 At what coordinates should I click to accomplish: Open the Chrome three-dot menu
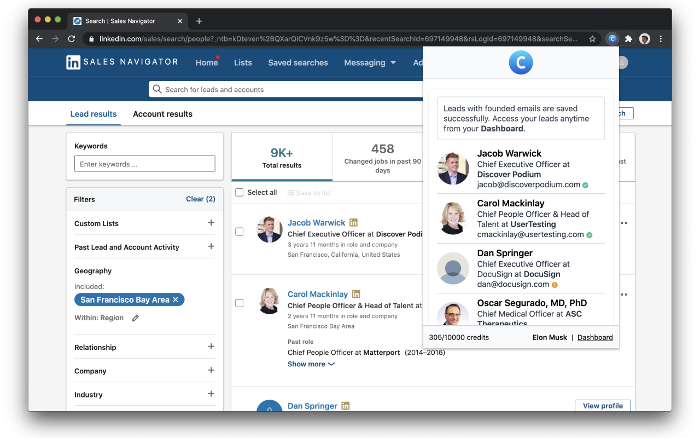661,39
